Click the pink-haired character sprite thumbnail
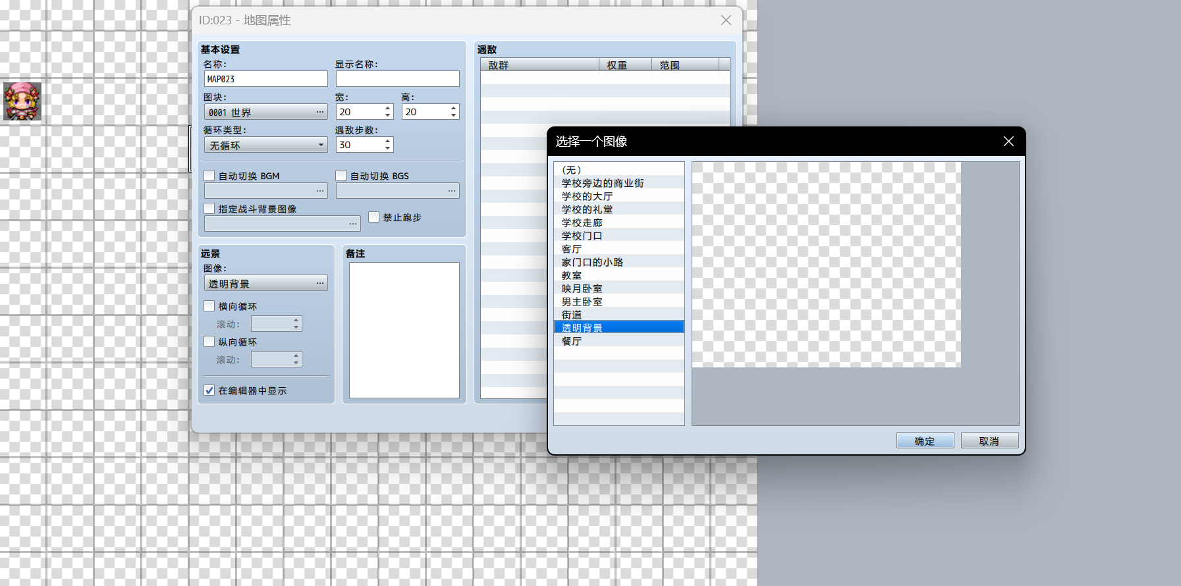Screen dimensions: 1181x586 pyautogui.click(x=22, y=101)
